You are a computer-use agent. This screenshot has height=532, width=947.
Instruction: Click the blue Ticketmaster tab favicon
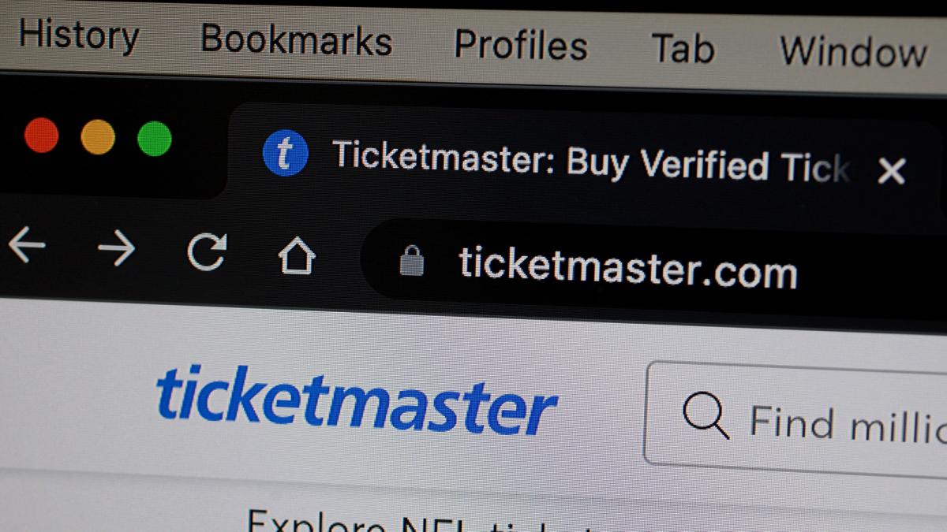pos(285,152)
